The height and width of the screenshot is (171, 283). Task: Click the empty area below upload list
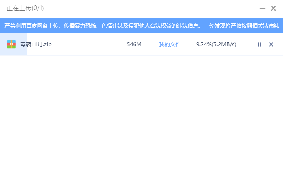click(141, 114)
